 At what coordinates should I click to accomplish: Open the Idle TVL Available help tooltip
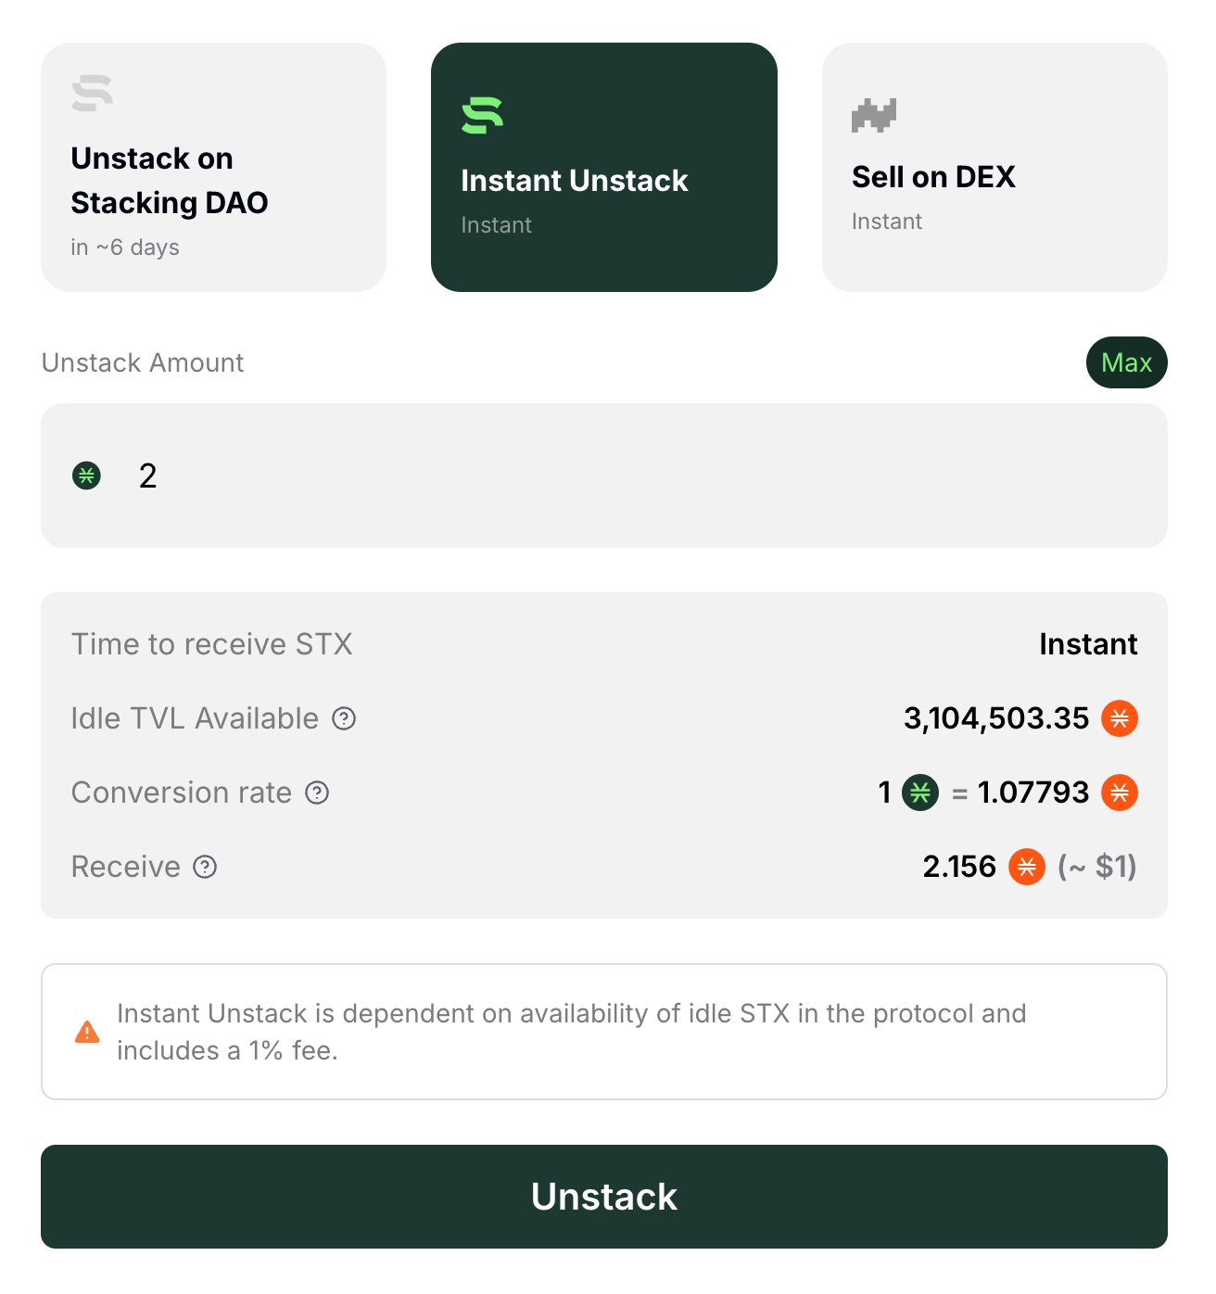click(344, 718)
